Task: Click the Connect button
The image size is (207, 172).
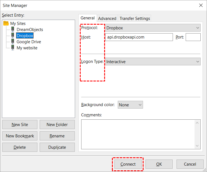Action: pyautogui.click(x=128, y=164)
